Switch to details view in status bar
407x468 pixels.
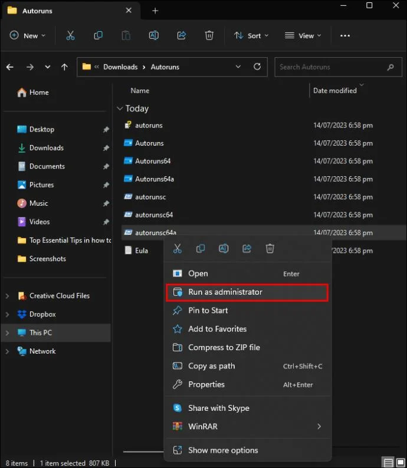click(388, 463)
